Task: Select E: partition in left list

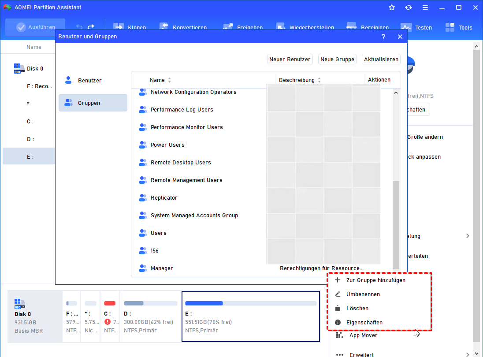Action: click(29, 157)
